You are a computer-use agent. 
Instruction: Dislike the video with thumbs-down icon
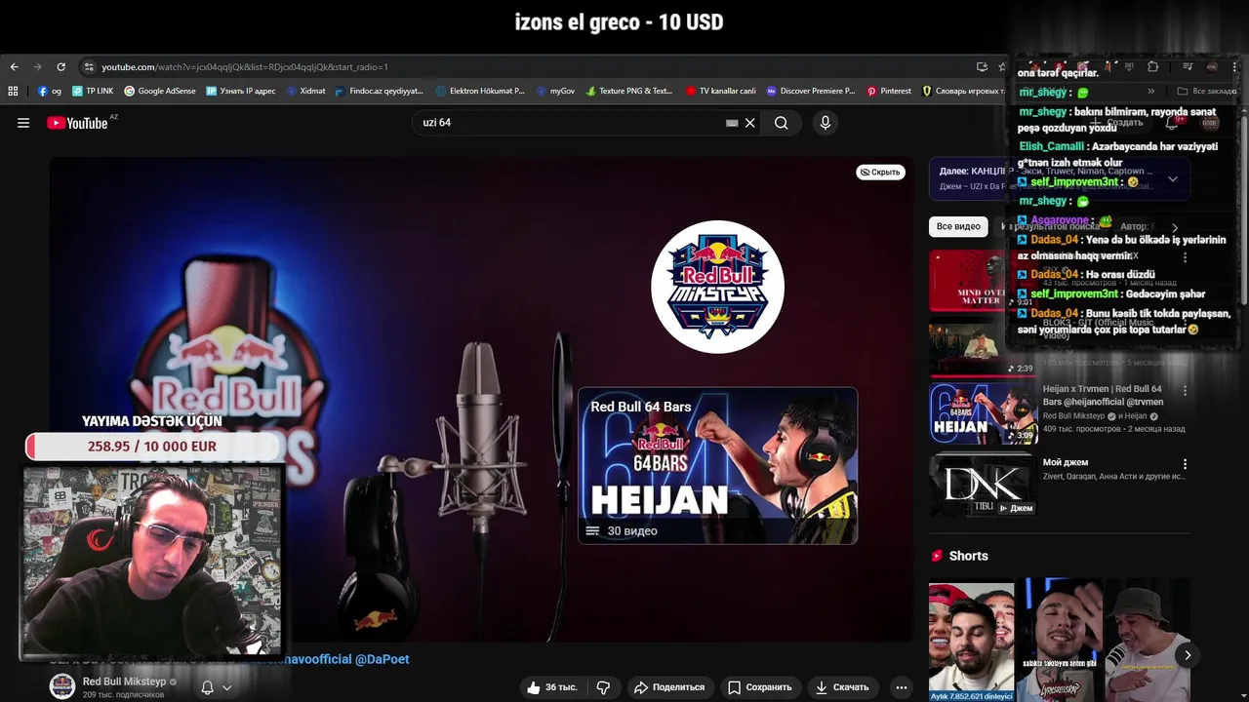pos(603,687)
